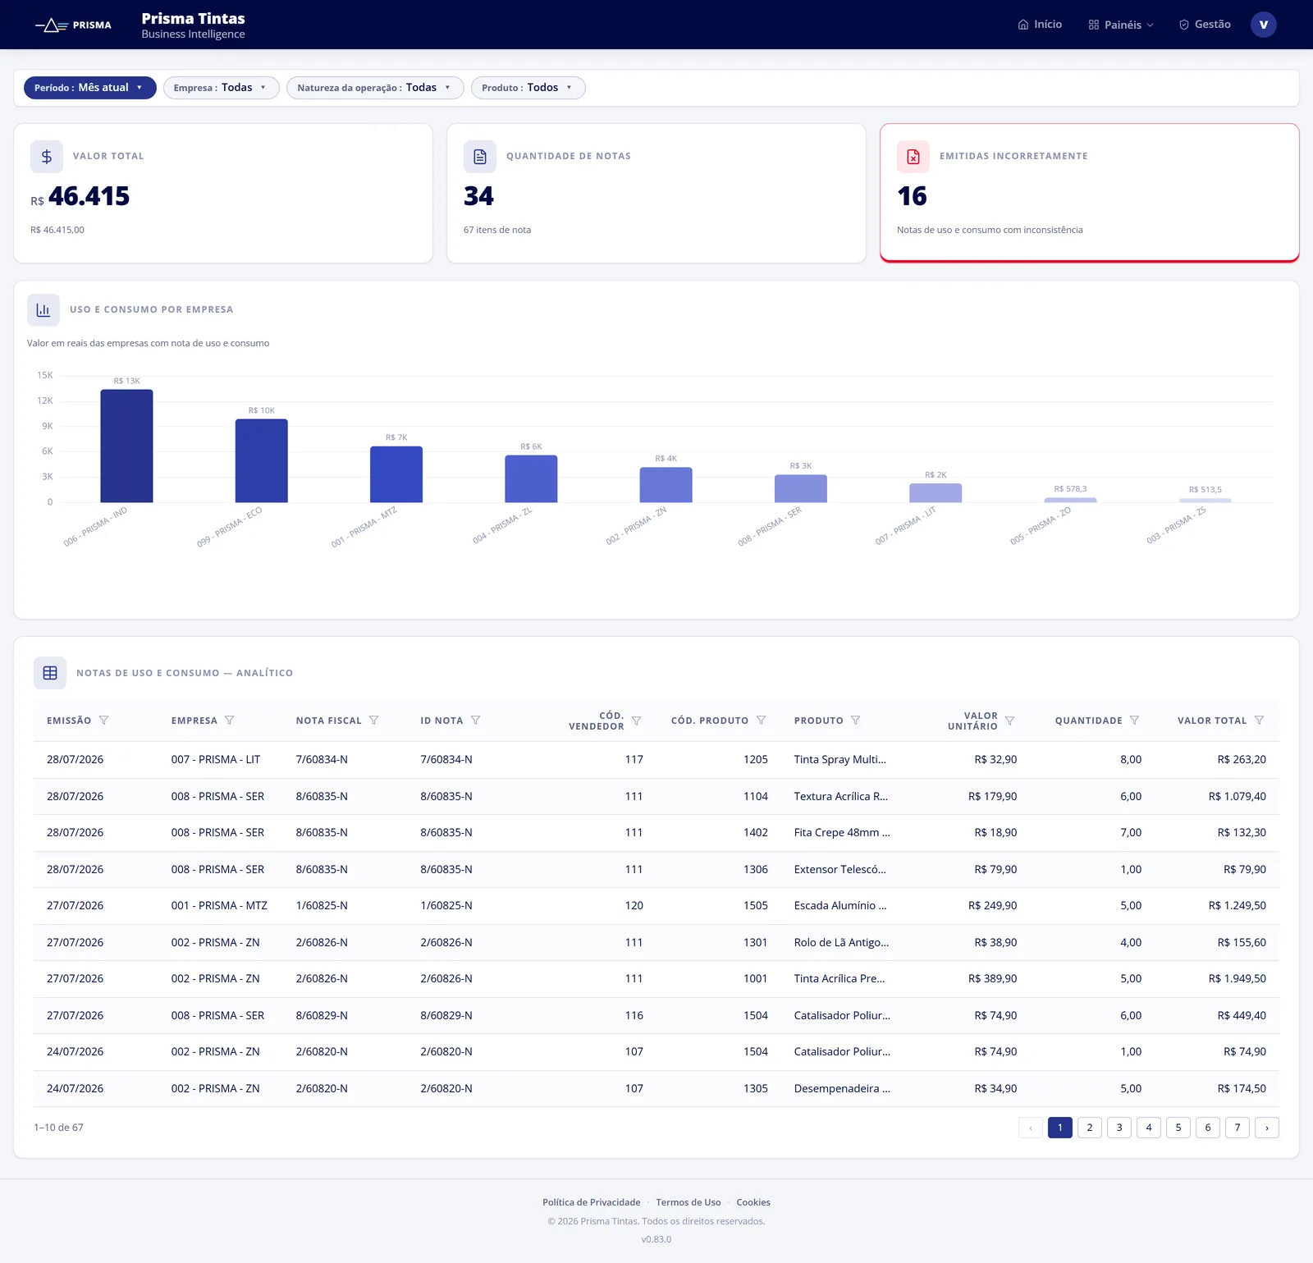The width and height of the screenshot is (1313, 1263).
Task: Open Política de Privacidade link
Action: [592, 1202]
